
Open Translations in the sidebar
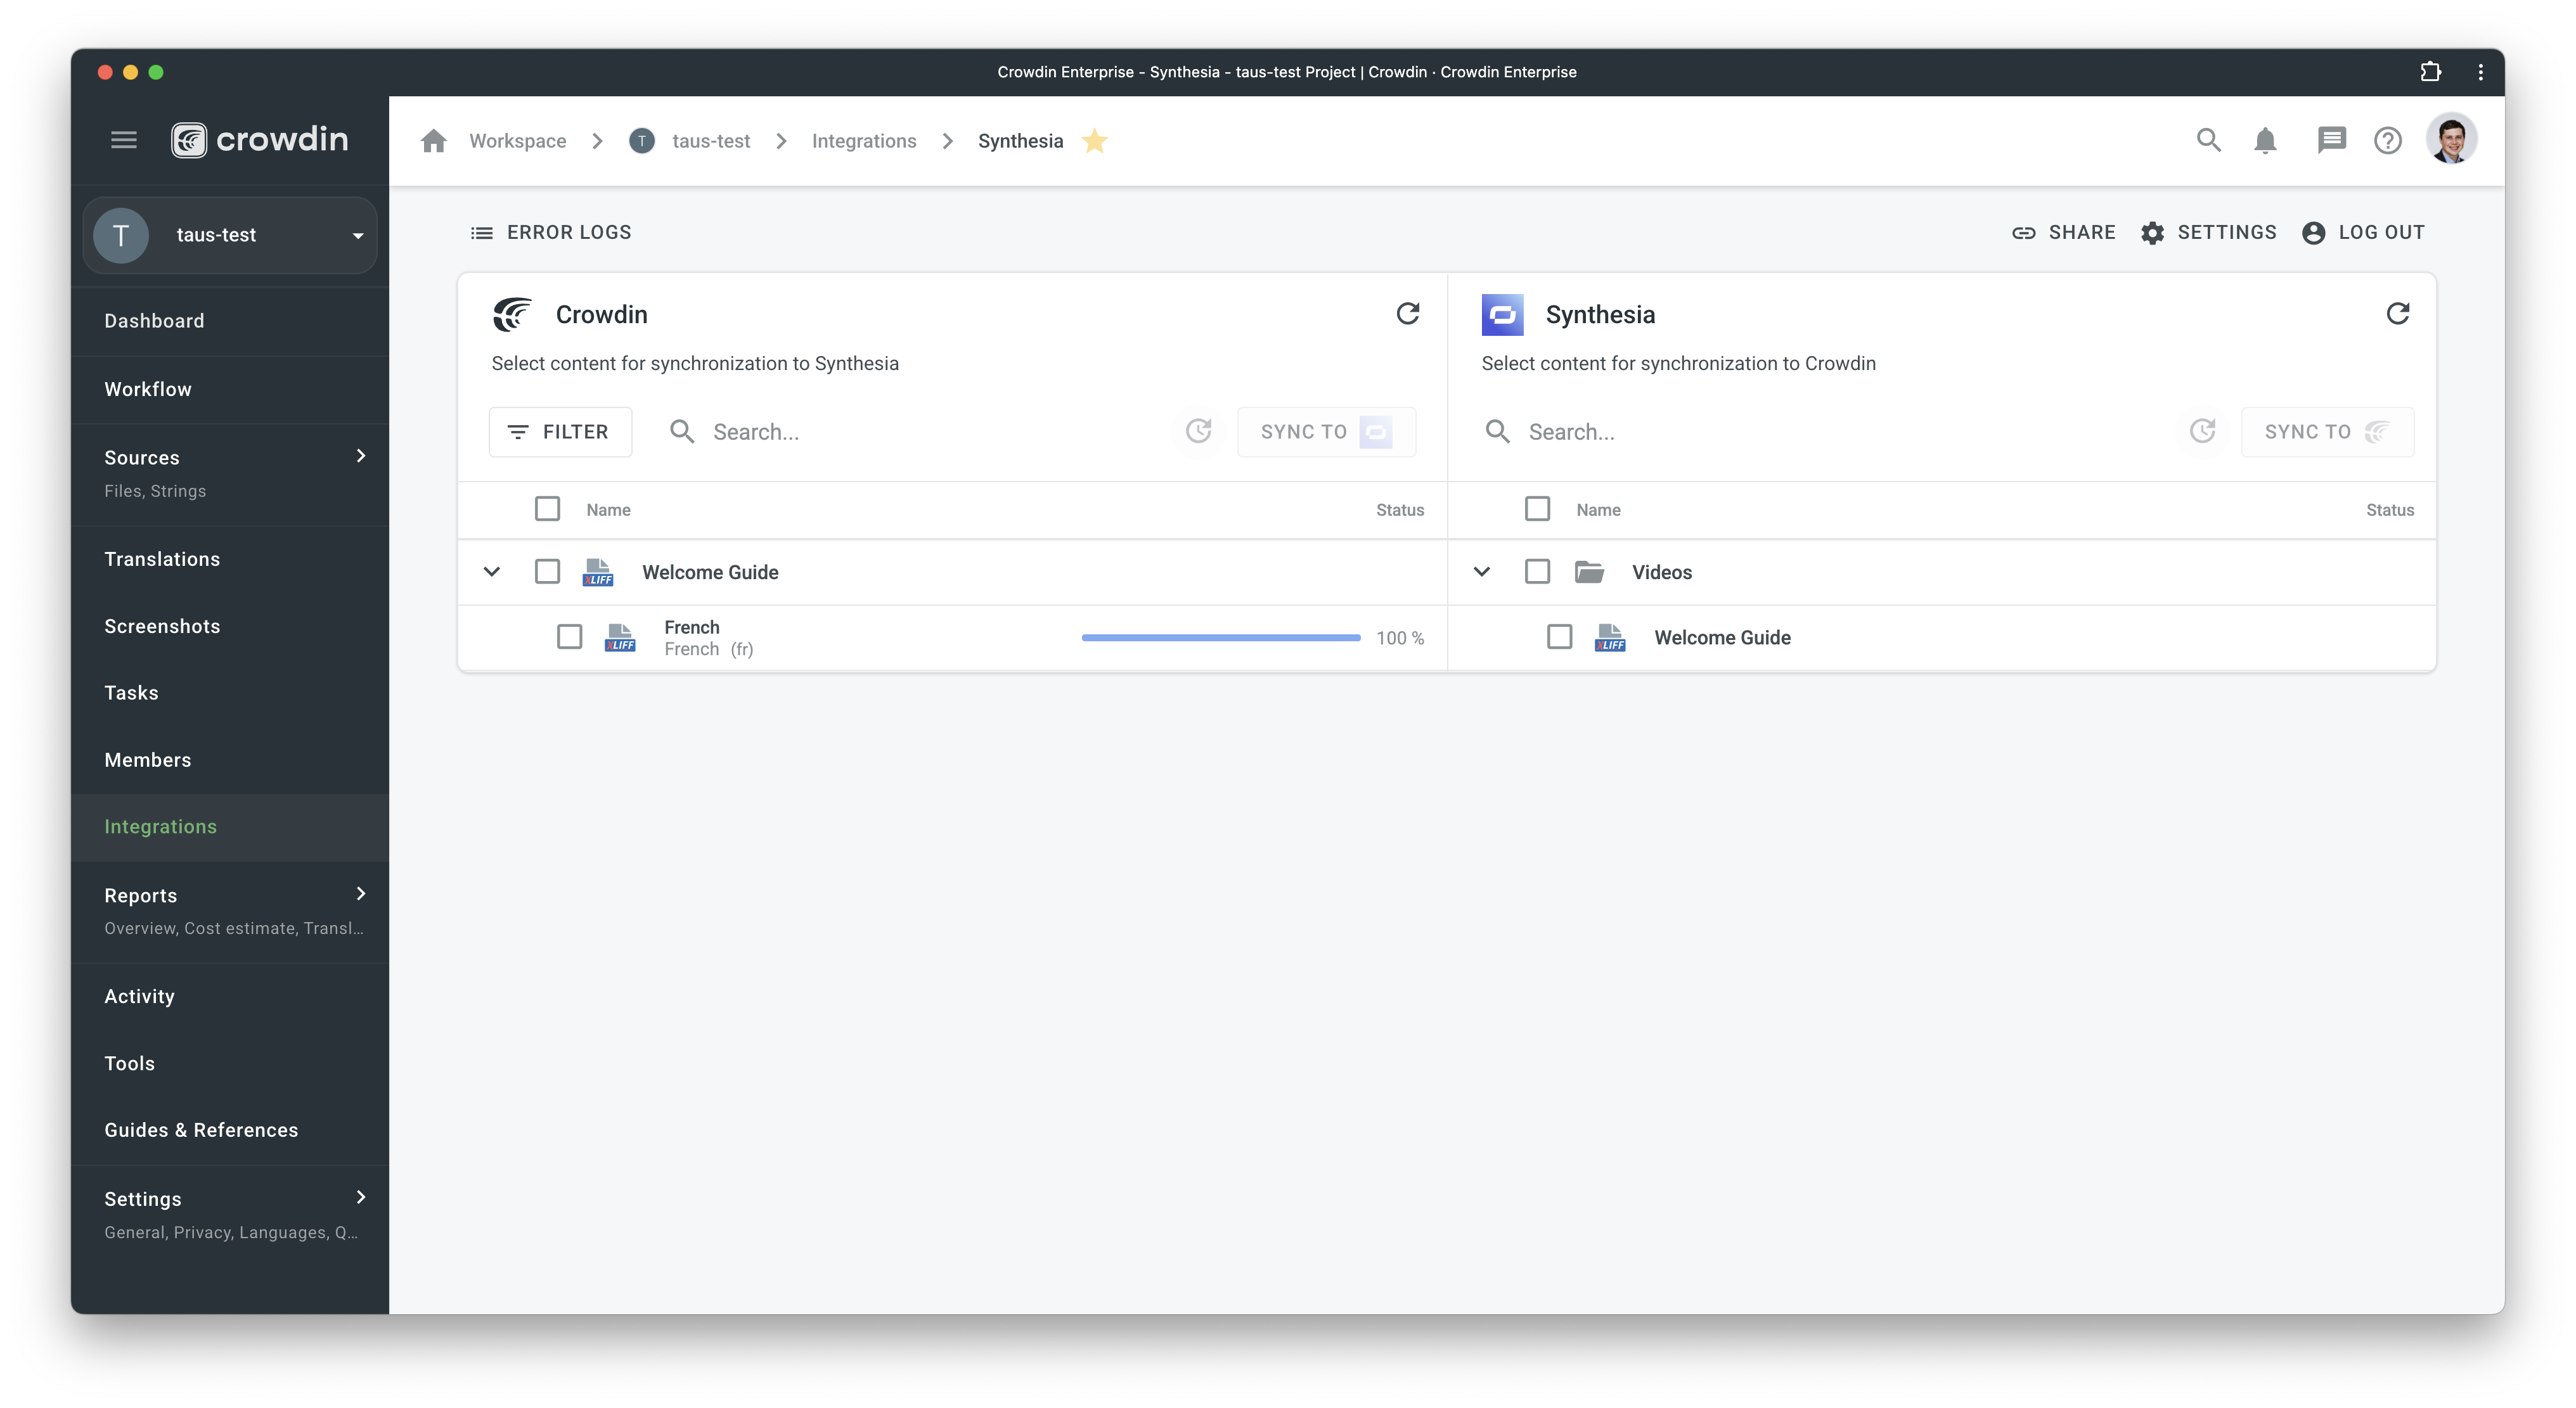tap(230, 559)
